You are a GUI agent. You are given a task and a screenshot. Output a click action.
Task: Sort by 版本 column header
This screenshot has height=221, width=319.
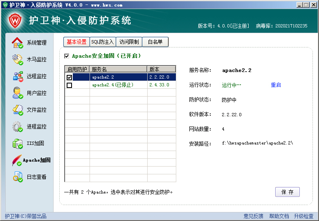point(162,69)
